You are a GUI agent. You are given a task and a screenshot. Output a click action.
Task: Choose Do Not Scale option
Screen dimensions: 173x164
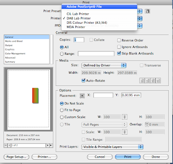click(x=62, y=104)
